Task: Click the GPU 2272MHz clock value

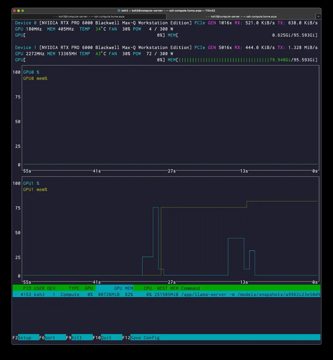Action: click(30, 54)
